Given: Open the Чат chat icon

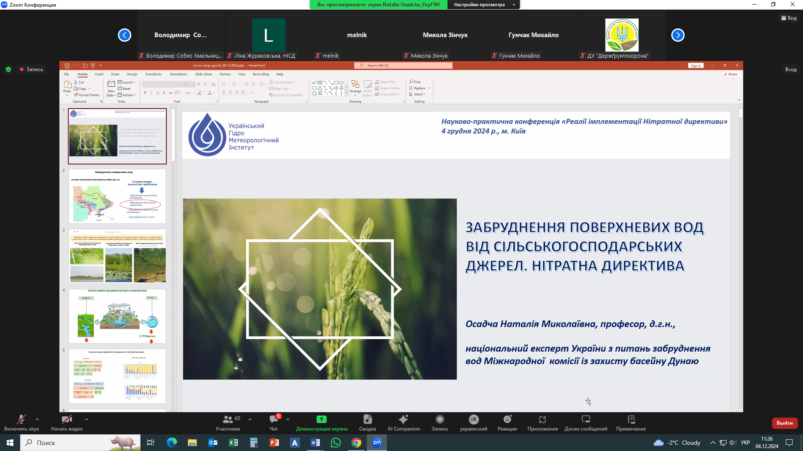Looking at the screenshot, I should (x=274, y=419).
